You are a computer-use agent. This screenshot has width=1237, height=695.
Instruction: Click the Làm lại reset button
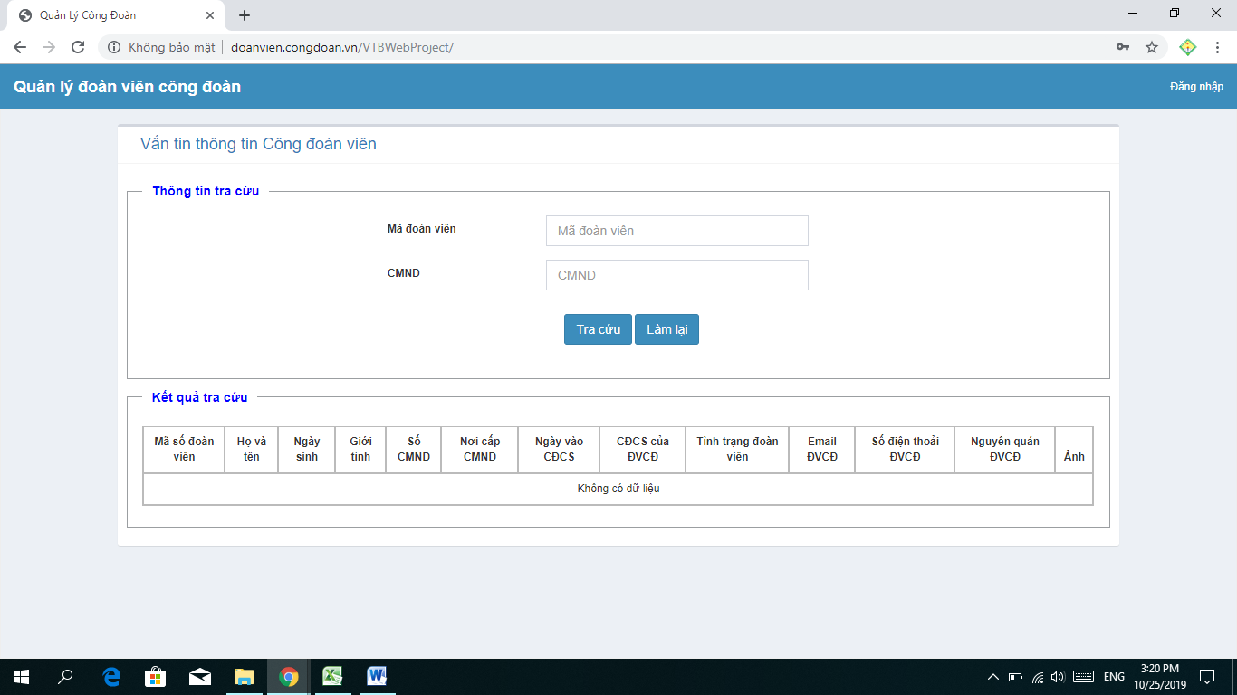point(666,329)
